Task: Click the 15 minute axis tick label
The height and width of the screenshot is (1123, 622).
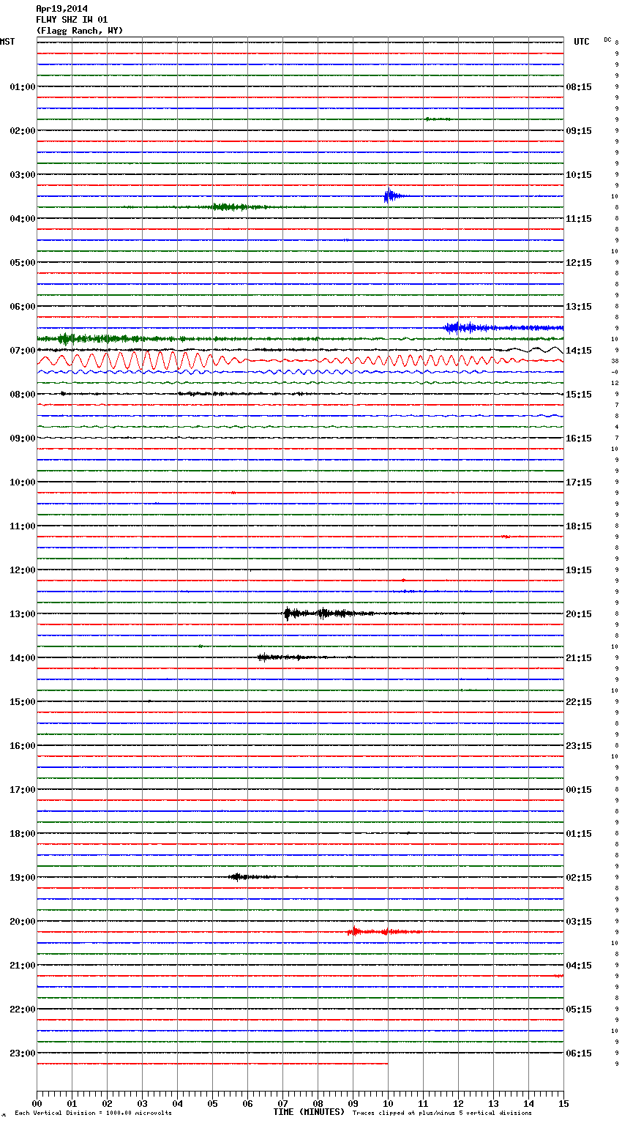Action: pyautogui.click(x=563, y=1103)
